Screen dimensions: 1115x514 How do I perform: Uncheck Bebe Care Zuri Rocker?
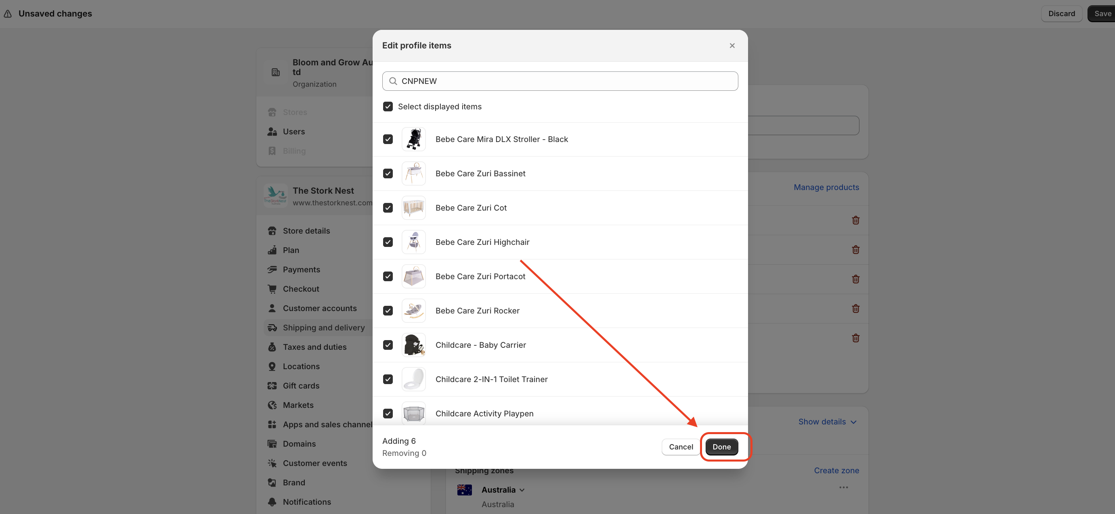click(x=388, y=311)
